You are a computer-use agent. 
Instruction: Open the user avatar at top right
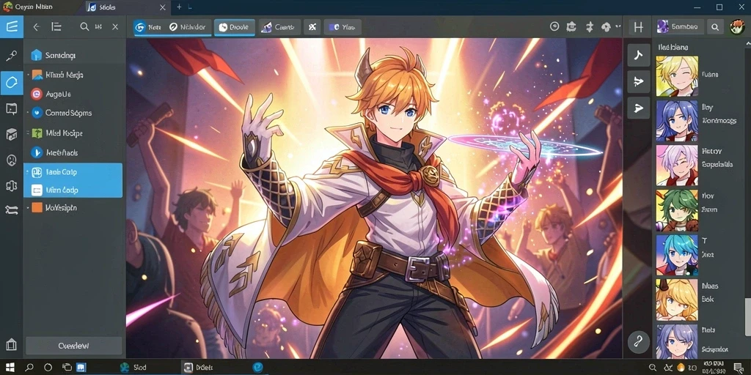[x=737, y=27]
